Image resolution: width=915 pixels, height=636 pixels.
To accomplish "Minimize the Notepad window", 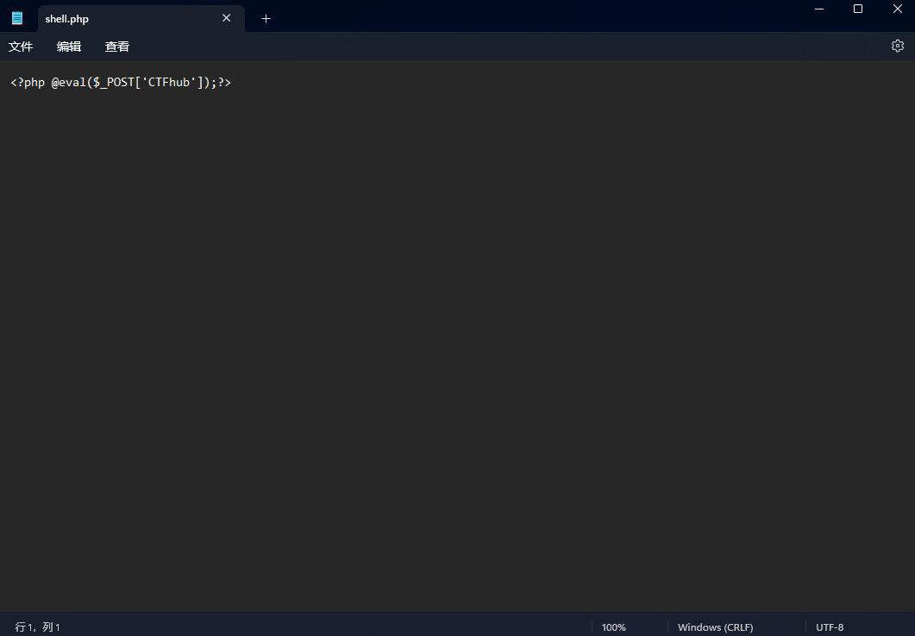I will pos(819,9).
